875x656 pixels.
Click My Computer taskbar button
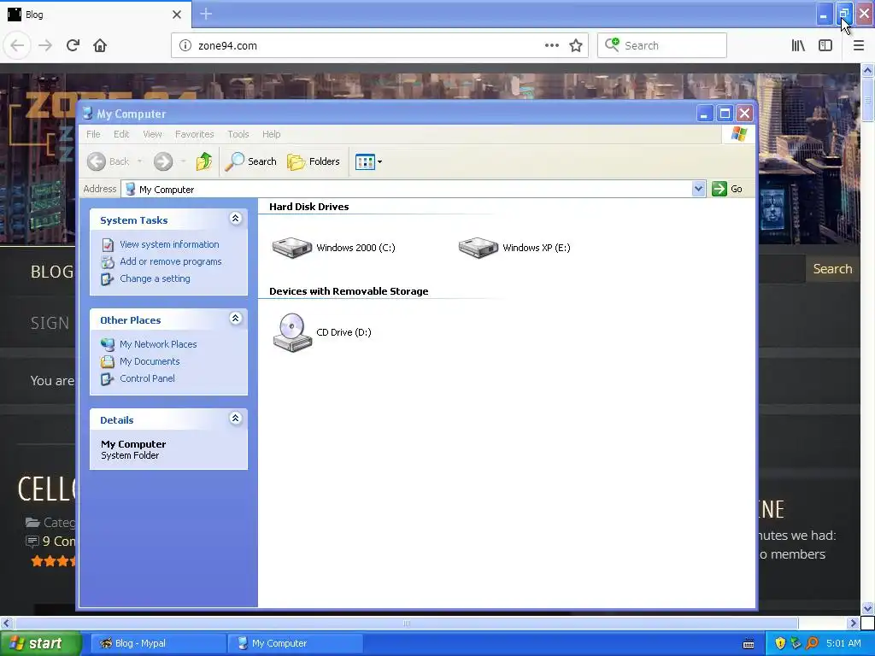click(x=295, y=643)
